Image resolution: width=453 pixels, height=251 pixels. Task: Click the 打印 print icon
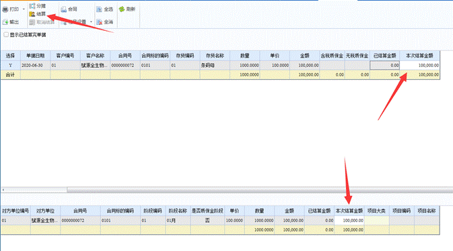(5, 9)
